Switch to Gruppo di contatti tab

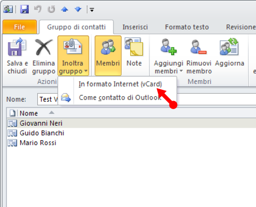click(x=76, y=27)
